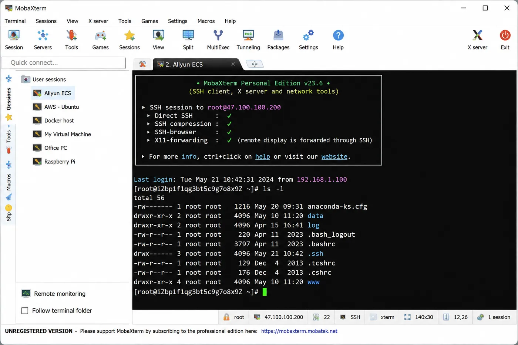
Task: Open the Games menu in menu bar
Action: click(150, 21)
